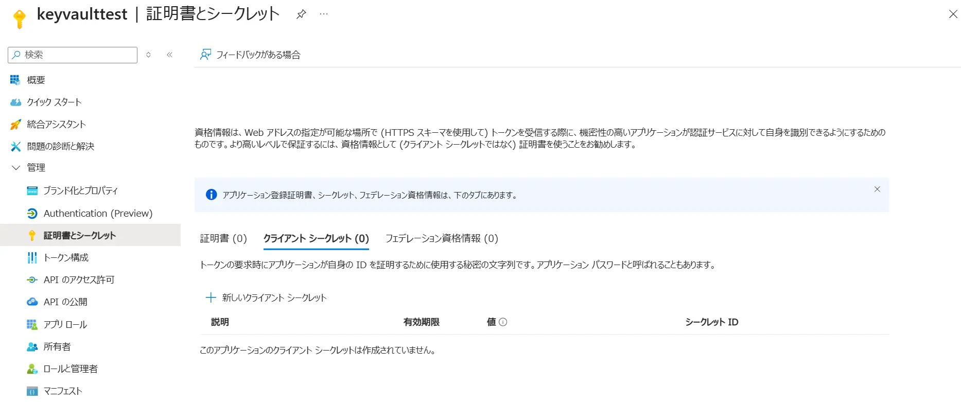Screen dimensions: 961x402
Task: Switch to フェデレーション資格情報 (0) tab
Action: 442,238
